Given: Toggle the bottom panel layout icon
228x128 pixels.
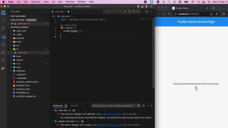Looking at the screenshot, I should click(x=142, y=6).
